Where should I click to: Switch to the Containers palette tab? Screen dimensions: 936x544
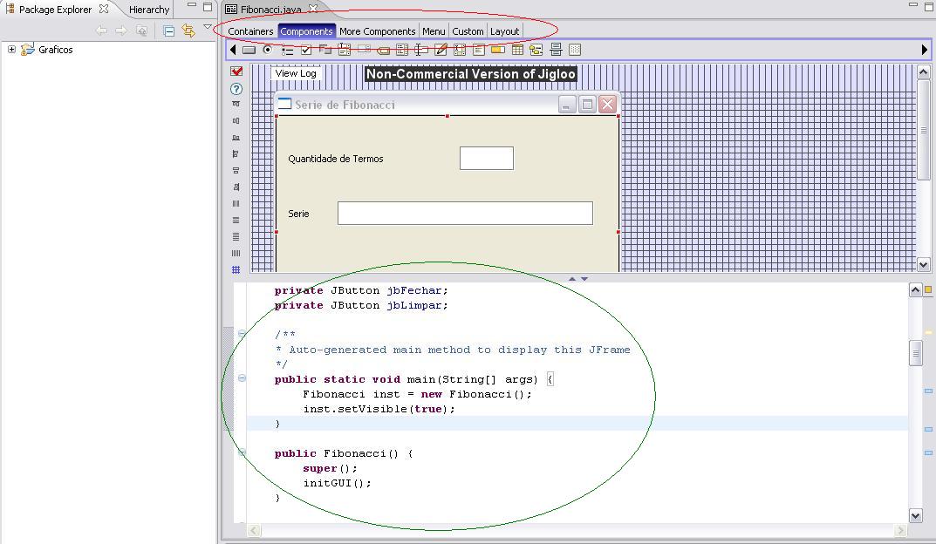coord(250,31)
